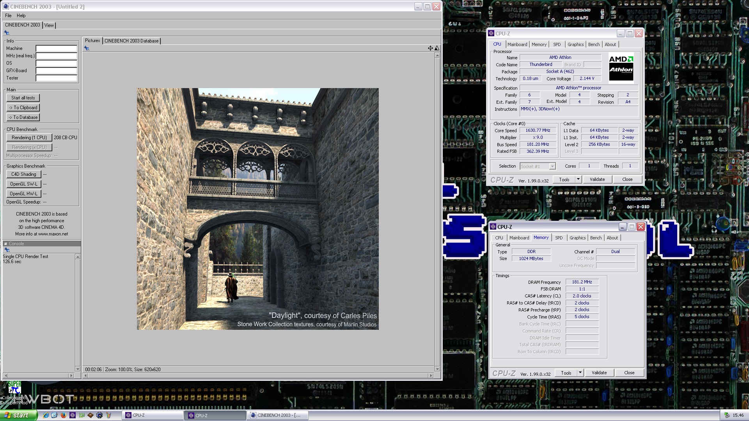749x421 pixels.
Task: Click taskbar clock showing 15.46
Action: click(x=738, y=416)
